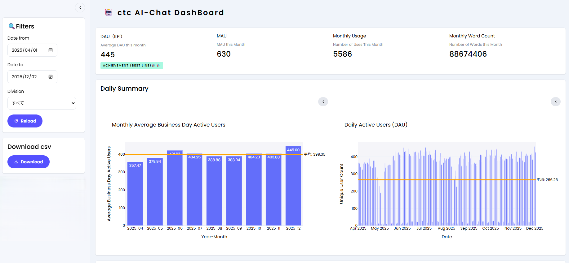Click the Unique User Count axis title
This screenshot has height=263, width=569.
click(341, 184)
